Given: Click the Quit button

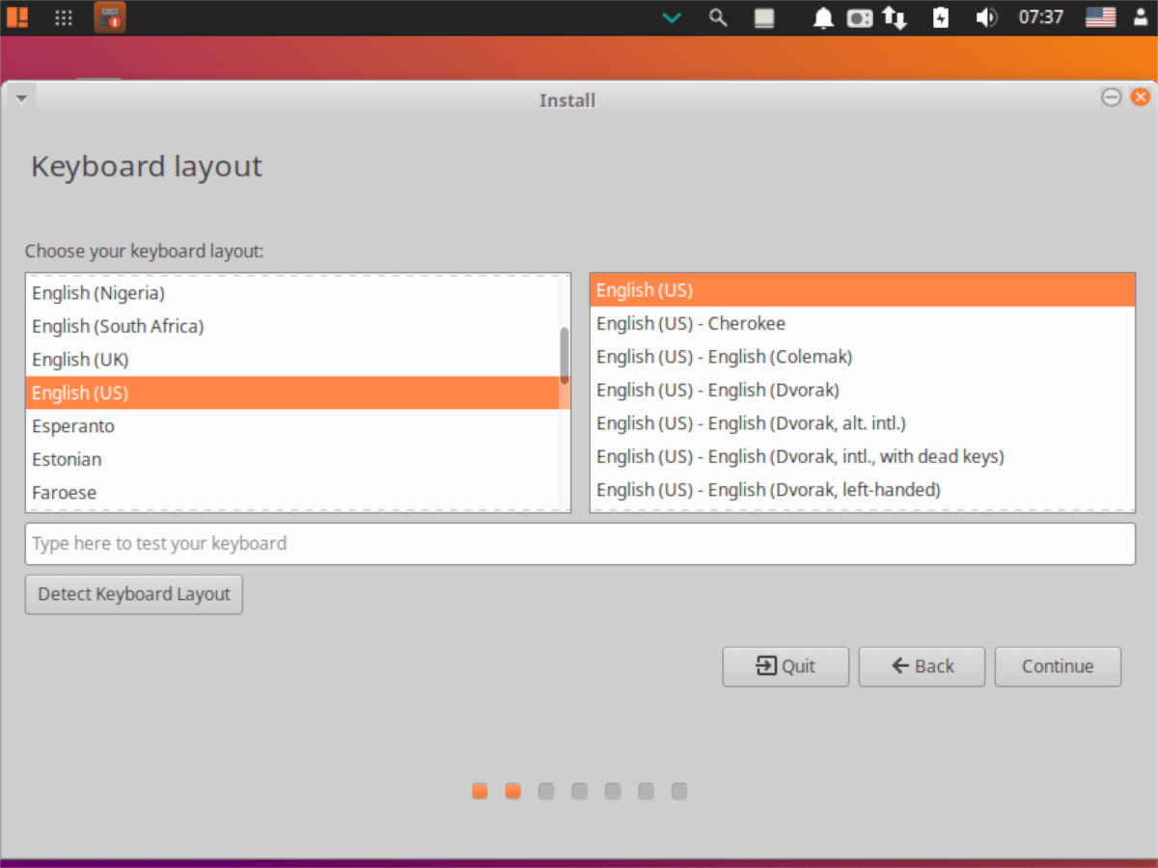Looking at the screenshot, I should point(786,666).
